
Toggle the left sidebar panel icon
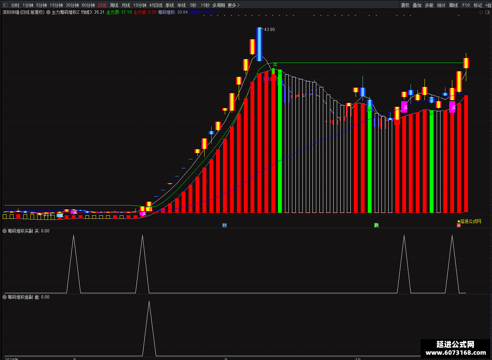tap(5, 5)
